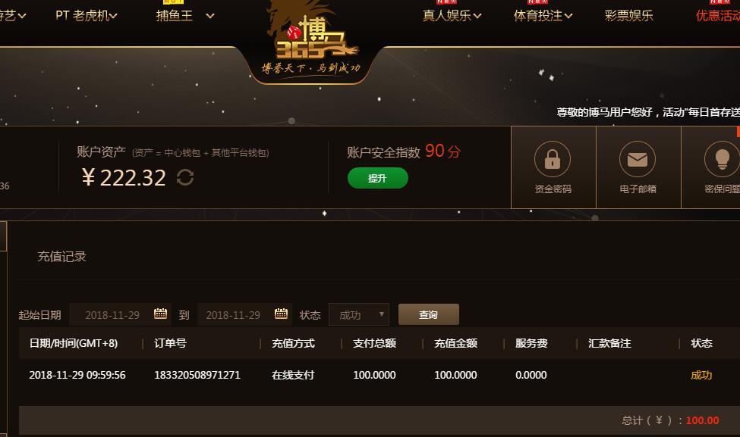
Task: Click the 成功 status in record row
Action: pos(701,376)
